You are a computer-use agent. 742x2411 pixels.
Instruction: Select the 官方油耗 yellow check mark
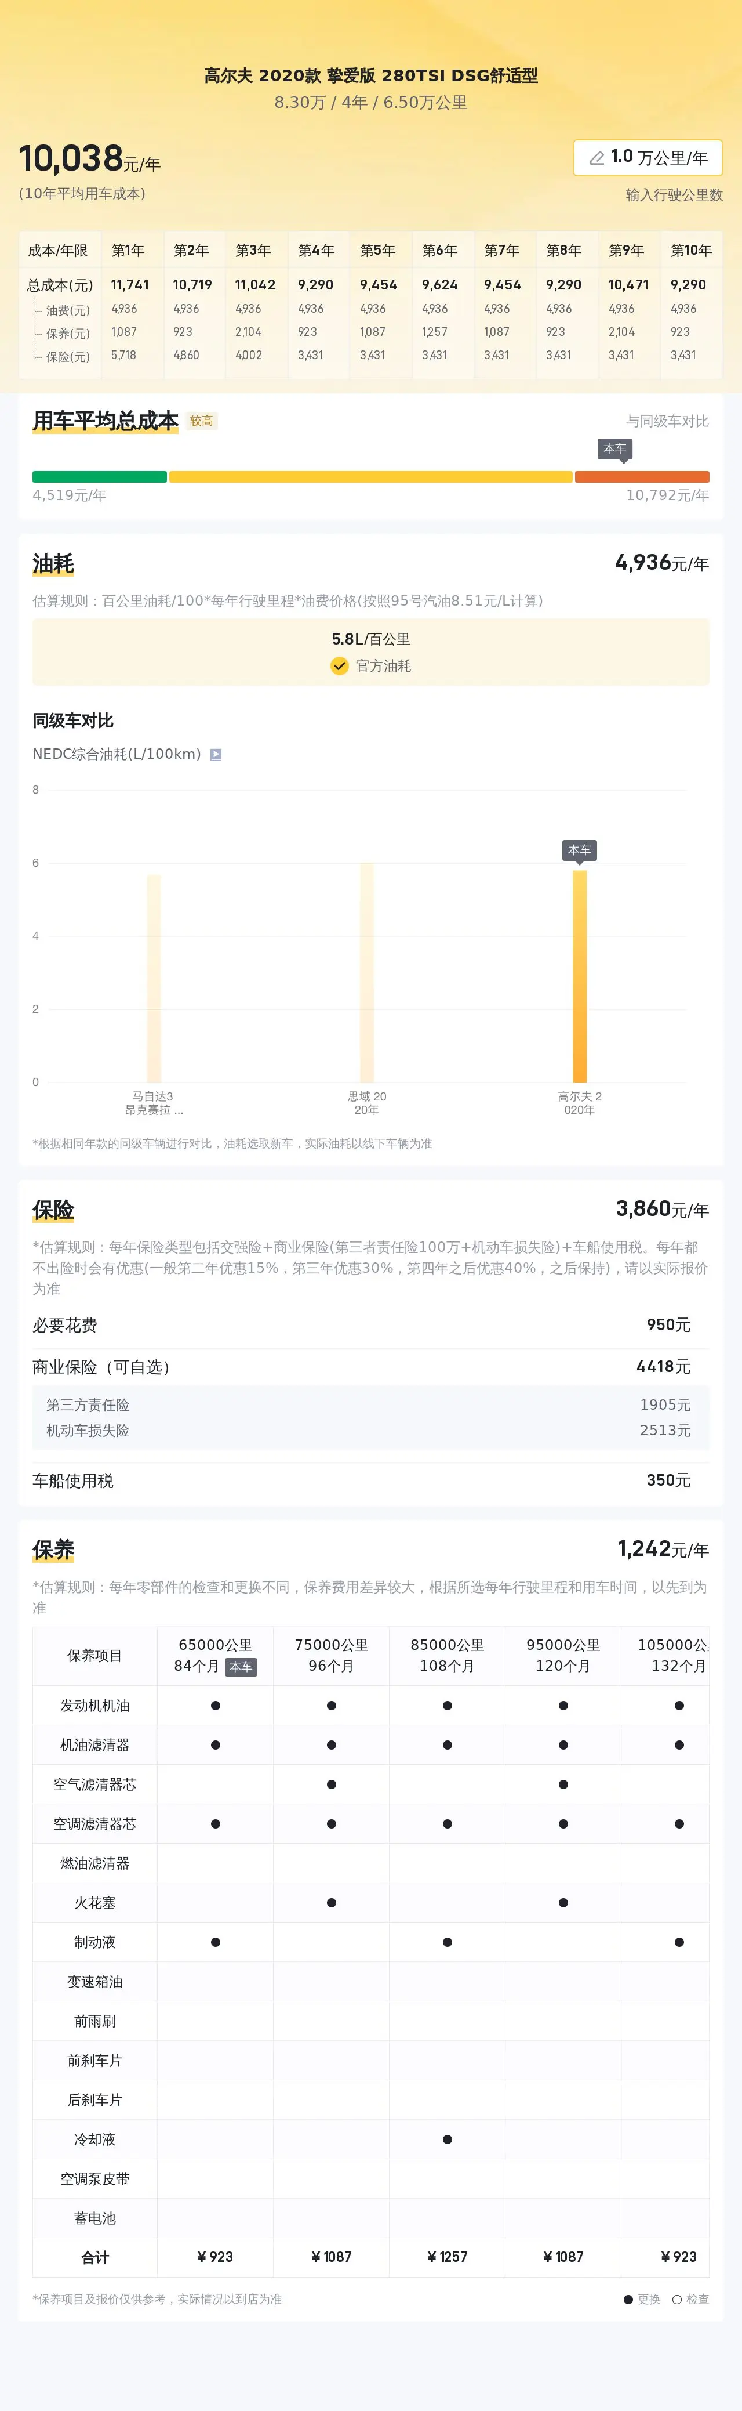click(340, 665)
